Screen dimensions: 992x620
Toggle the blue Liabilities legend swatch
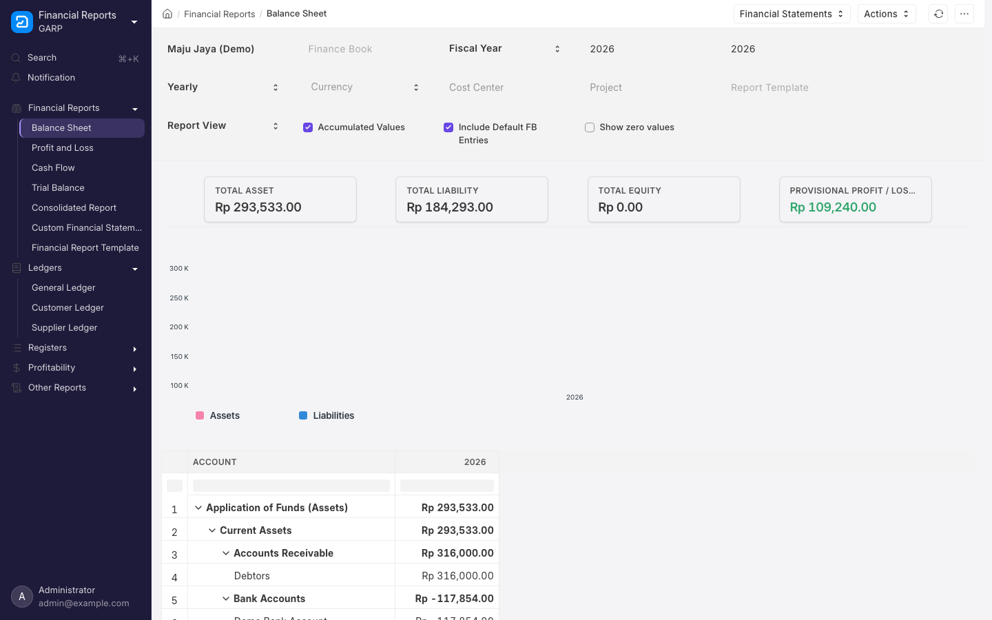tap(303, 415)
